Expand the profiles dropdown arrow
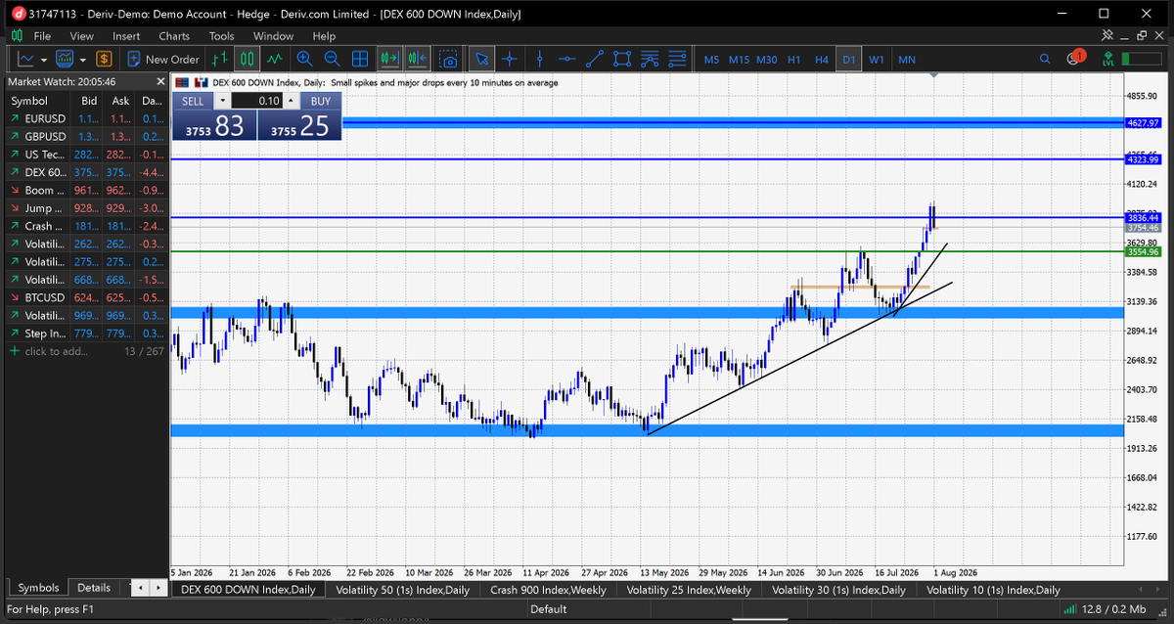 83,59
